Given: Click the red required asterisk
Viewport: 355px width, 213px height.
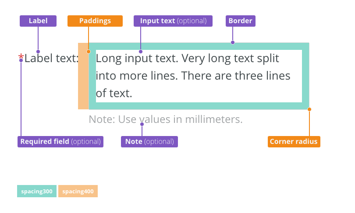Looking at the screenshot, I should coord(21,57).
